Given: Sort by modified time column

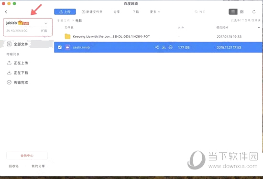Looking at the screenshot, I should [x=222, y=28].
